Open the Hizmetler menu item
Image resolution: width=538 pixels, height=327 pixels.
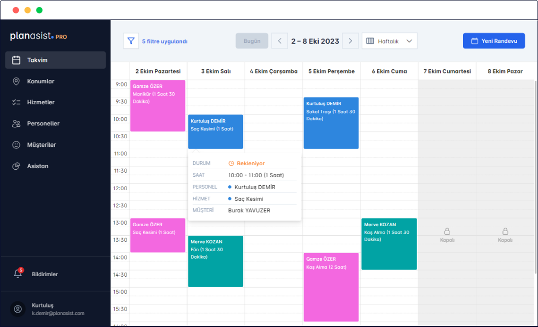[x=41, y=102]
